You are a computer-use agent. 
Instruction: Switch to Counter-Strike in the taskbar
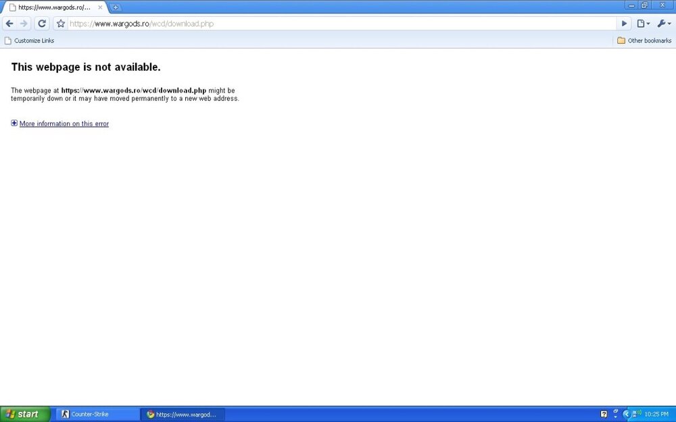click(97, 414)
